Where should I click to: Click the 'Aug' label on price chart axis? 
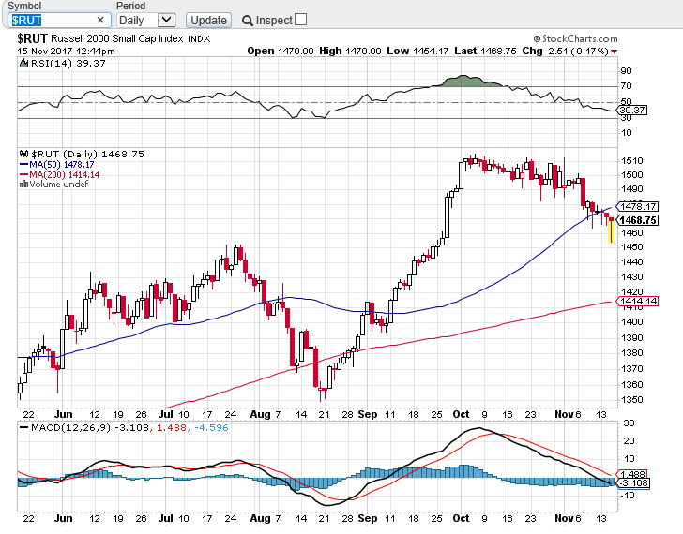pos(260,414)
